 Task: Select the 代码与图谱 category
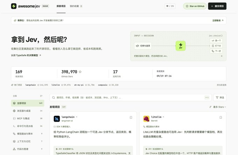coord(28,149)
